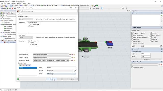Image resolution: width=163 pixels, height=91 pixels.
Task: Remove decision event with red X icon
Action: point(23,65)
